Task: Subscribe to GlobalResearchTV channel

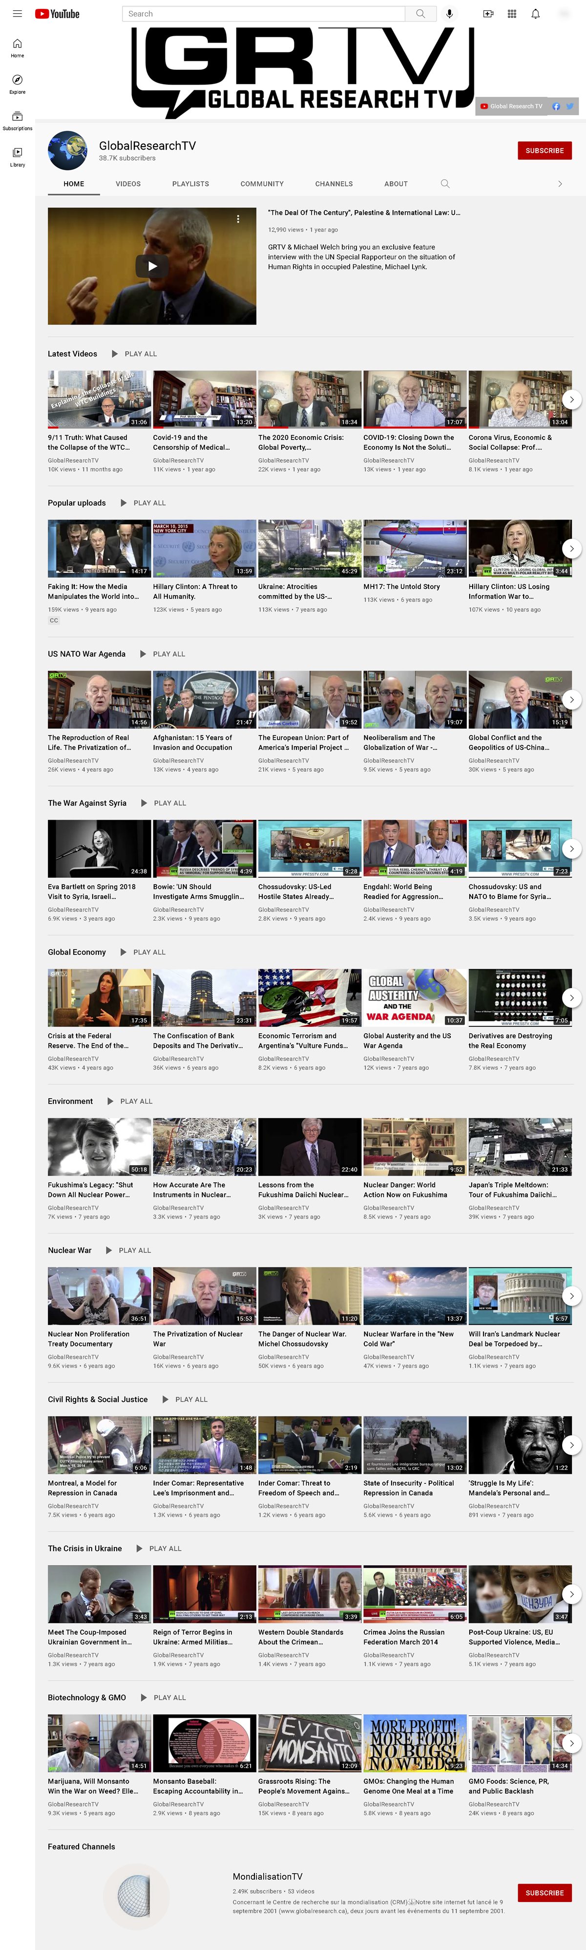Action: [544, 151]
